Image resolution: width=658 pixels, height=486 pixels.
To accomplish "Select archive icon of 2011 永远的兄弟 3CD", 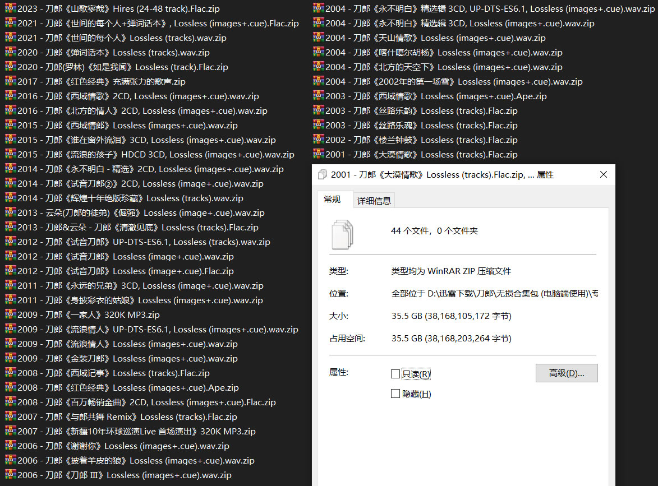I will pyautogui.click(x=11, y=285).
